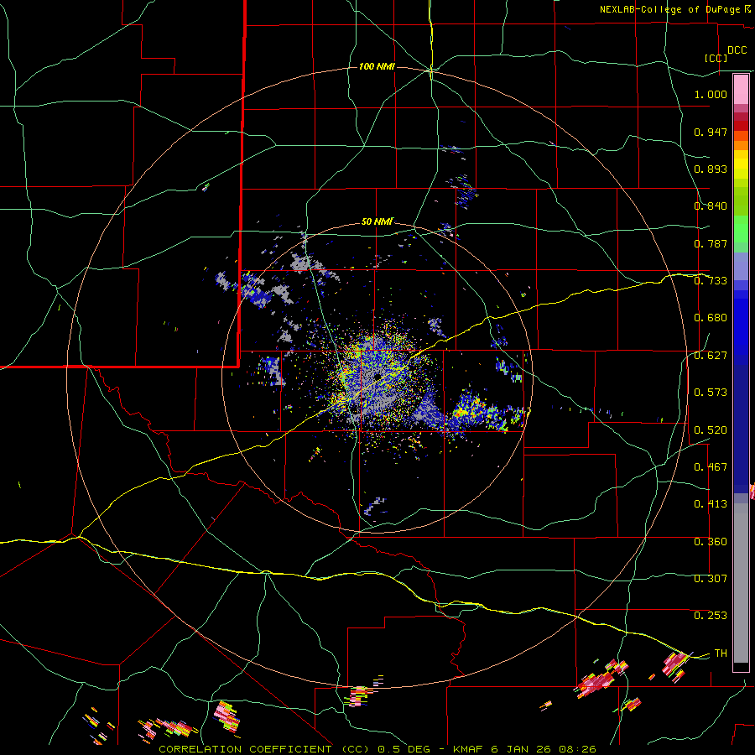Pick the gray segment of the color bar
Viewport: 755px width, 755px height.
(x=741, y=583)
